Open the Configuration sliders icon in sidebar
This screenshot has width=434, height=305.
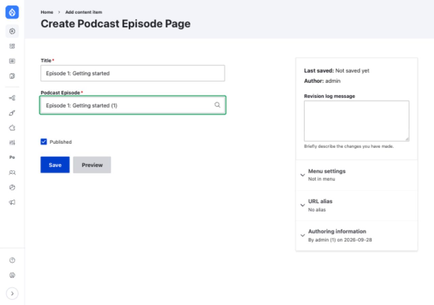[12, 143]
